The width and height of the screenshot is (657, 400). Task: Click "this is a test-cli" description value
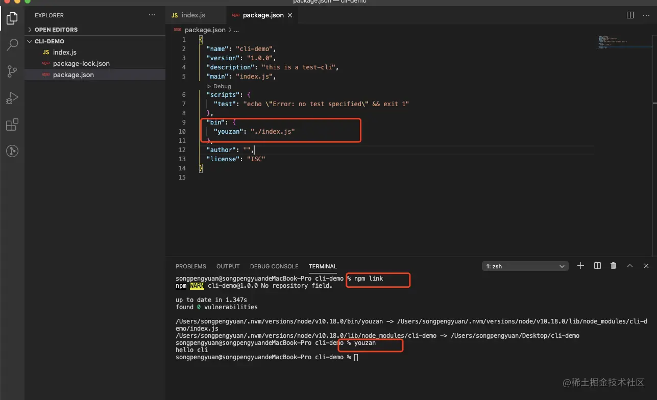(298, 67)
